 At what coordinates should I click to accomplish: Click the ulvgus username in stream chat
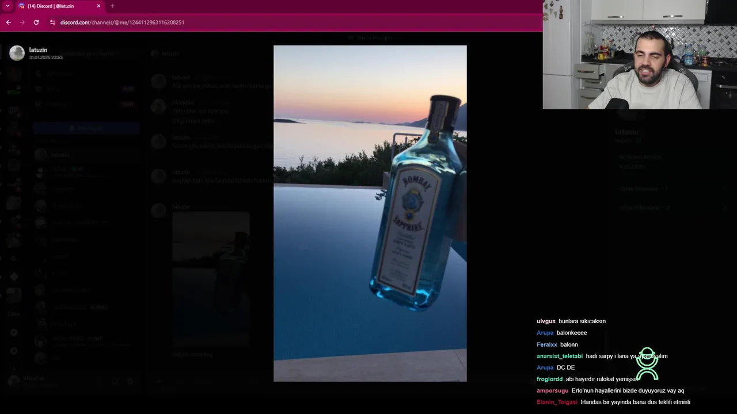click(x=546, y=321)
